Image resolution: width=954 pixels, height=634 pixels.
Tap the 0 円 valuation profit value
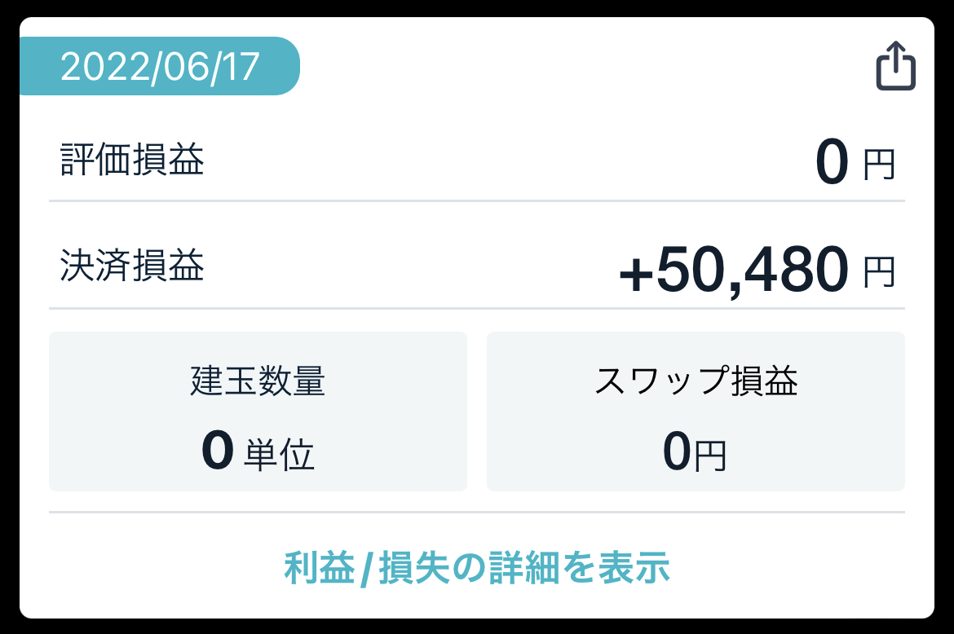[855, 162]
